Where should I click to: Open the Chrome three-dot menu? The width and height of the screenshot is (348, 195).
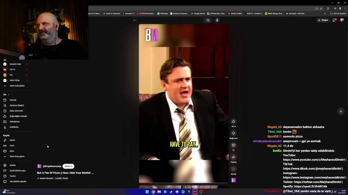345,8
